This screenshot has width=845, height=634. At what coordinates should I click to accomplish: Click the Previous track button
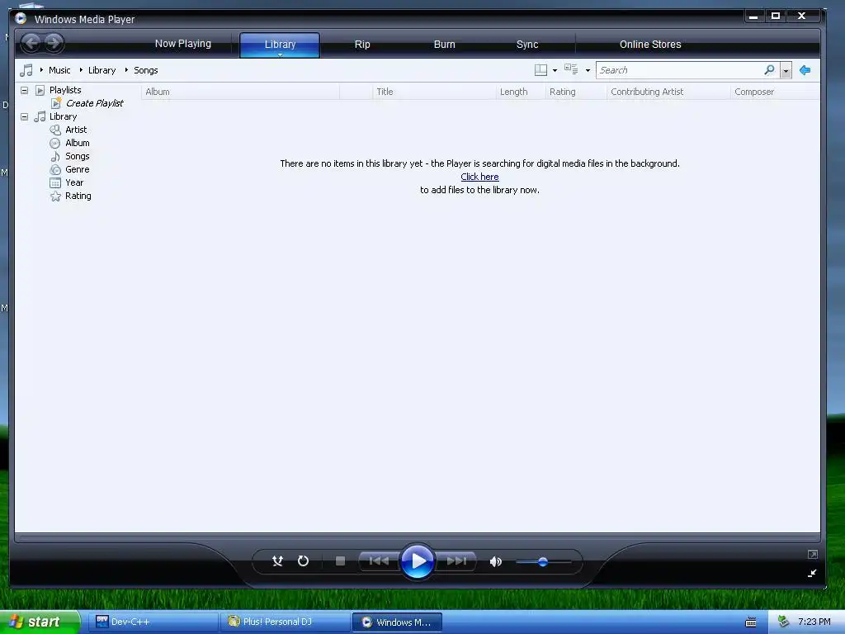[x=379, y=561]
